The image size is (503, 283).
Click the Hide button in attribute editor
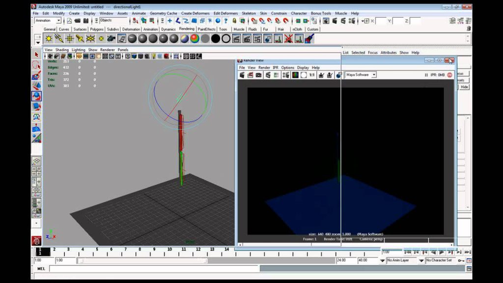coord(464,87)
